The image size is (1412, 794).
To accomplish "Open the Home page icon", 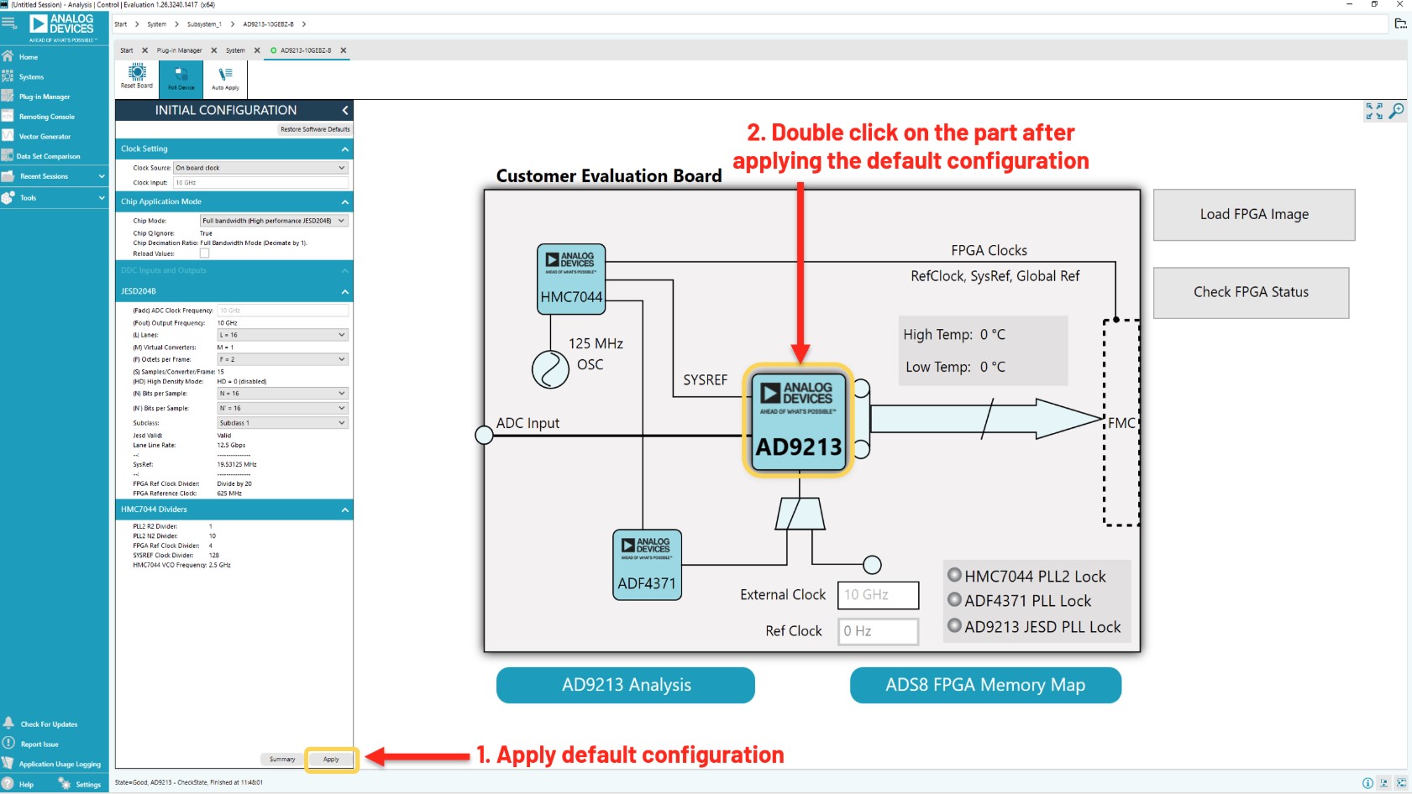I will (x=8, y=56).
